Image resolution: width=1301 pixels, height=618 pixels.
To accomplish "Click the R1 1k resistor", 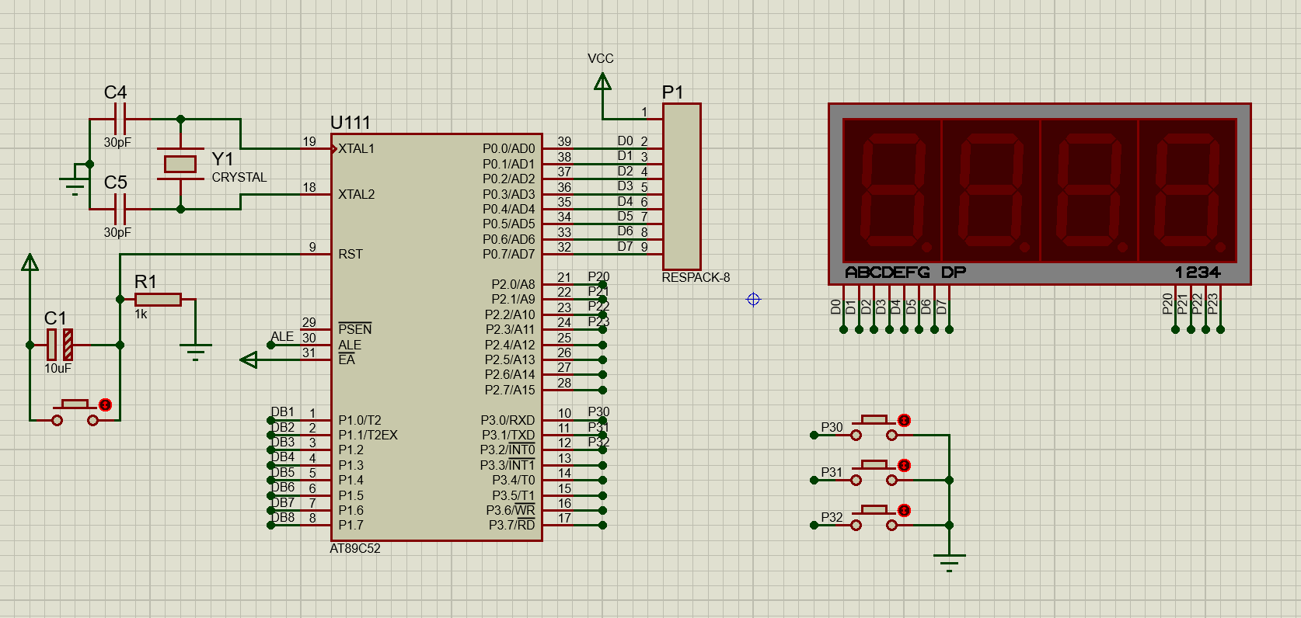I will tap(158, 299).
